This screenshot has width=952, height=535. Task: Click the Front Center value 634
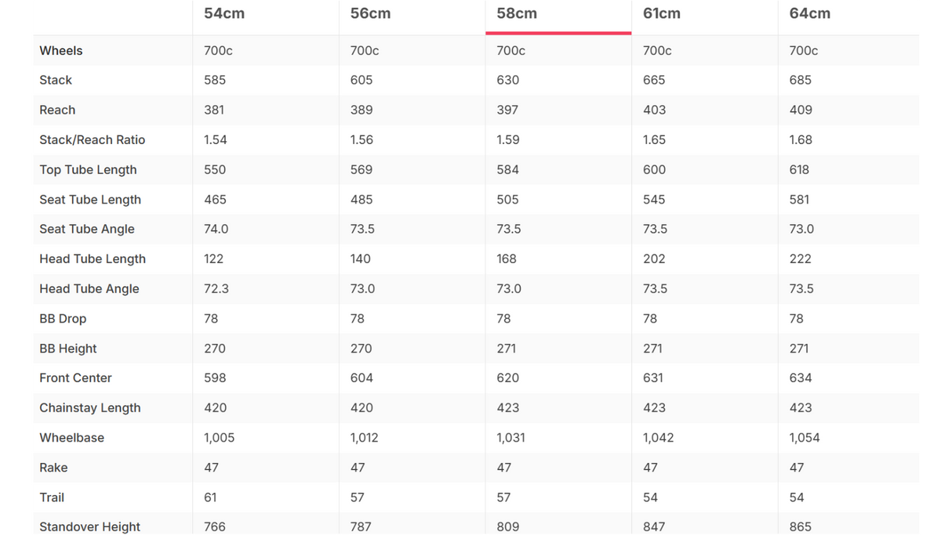(801, 378)
